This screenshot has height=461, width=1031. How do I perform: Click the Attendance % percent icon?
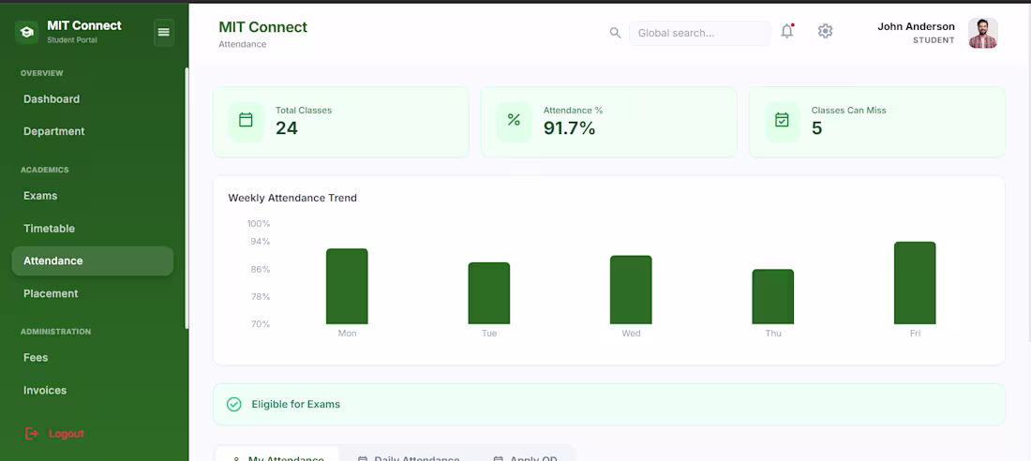[514, 122]
